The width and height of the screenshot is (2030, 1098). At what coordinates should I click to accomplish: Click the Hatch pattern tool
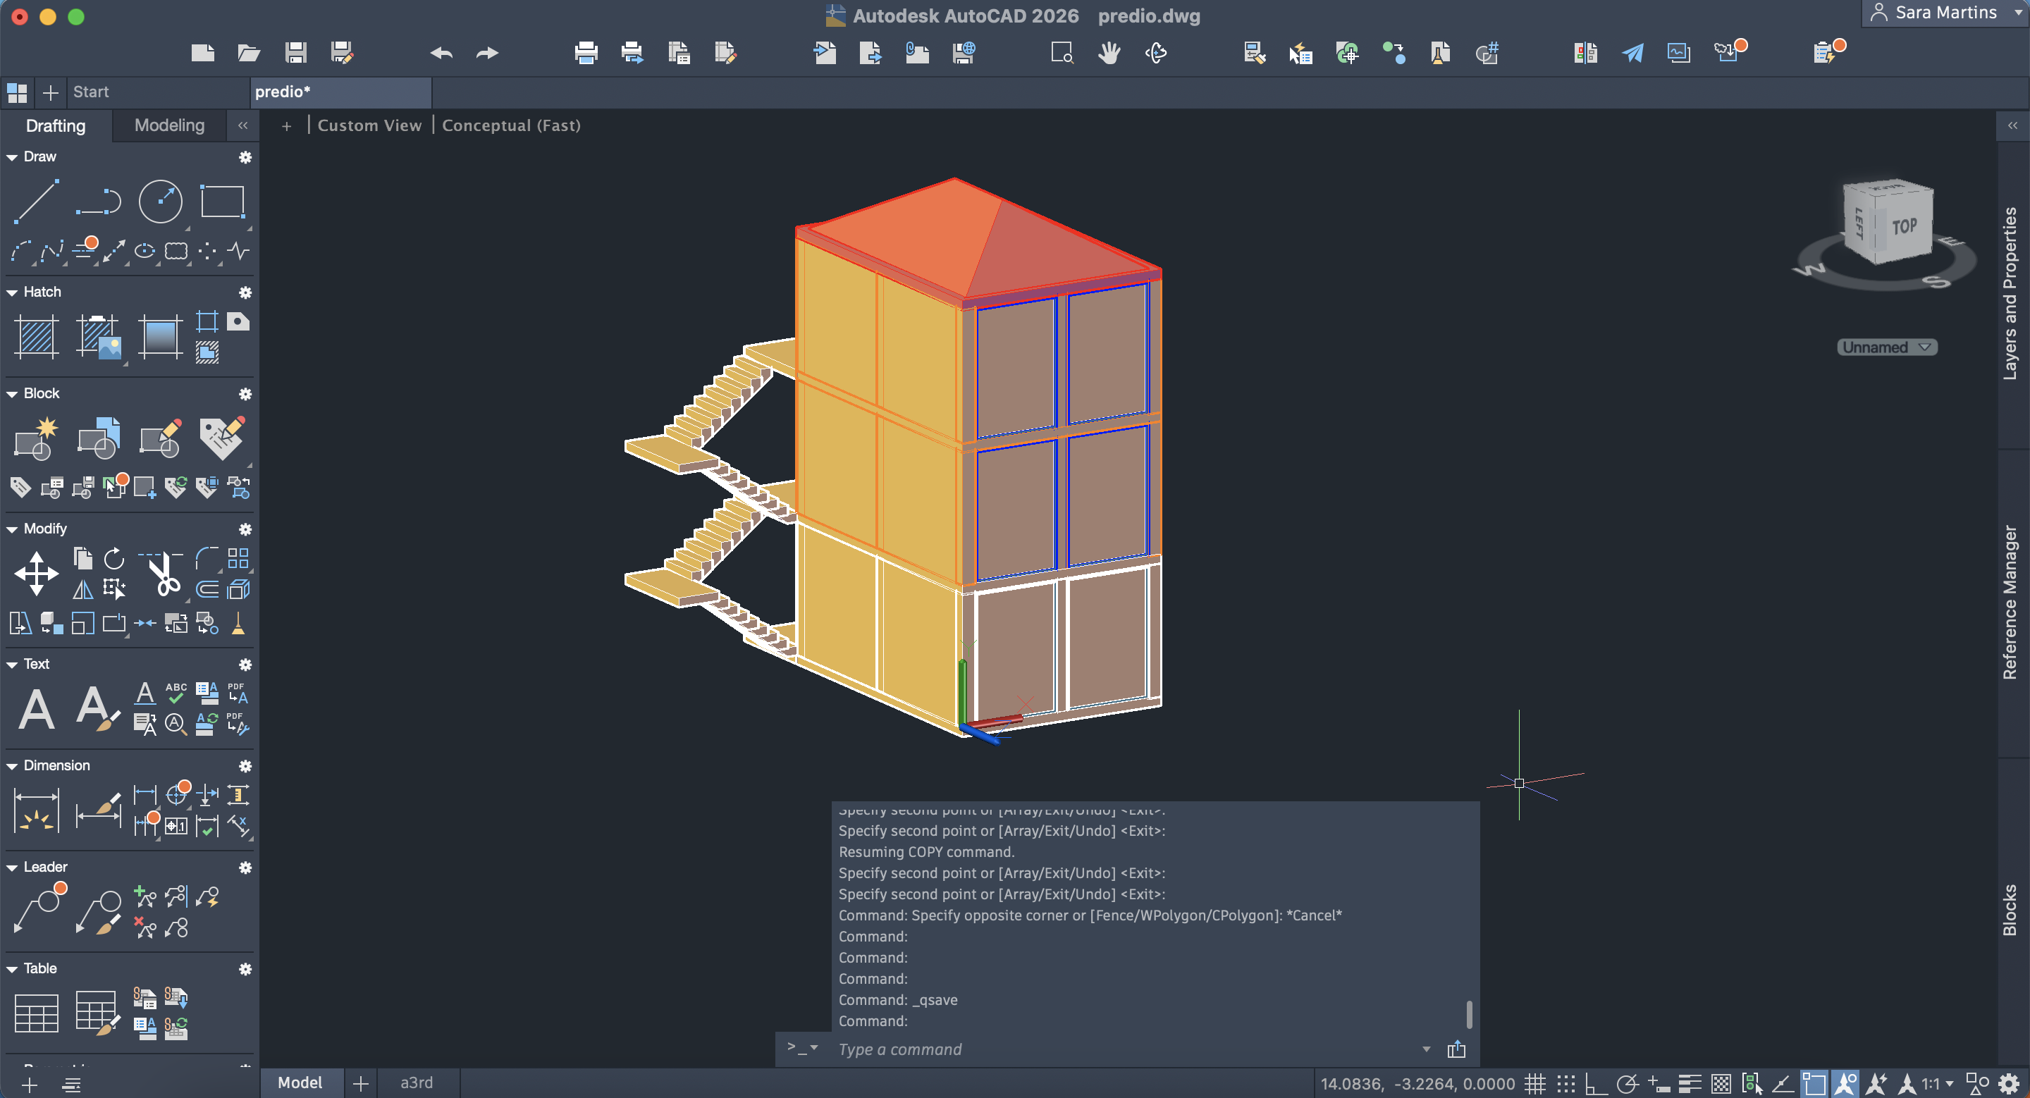(36, 336)
